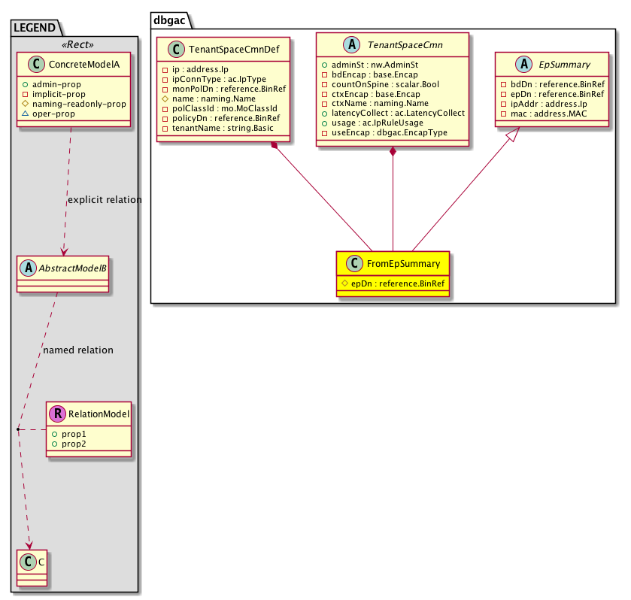
Task: Click the C icon of bottom legend class C
Action: click(28, 561)
